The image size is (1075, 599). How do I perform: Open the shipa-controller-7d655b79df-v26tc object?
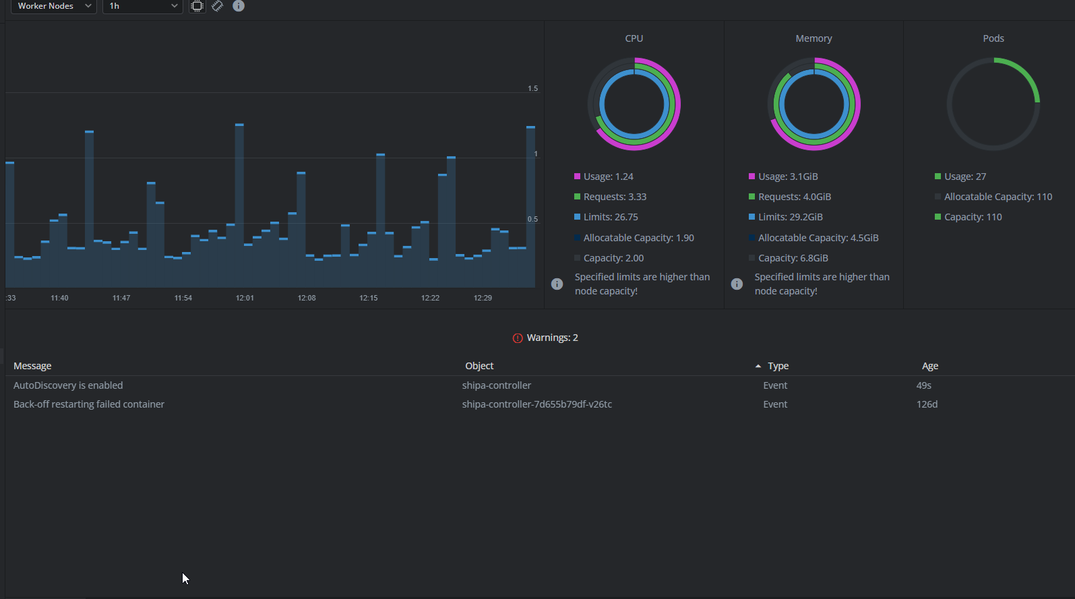[x=536, y=404]
